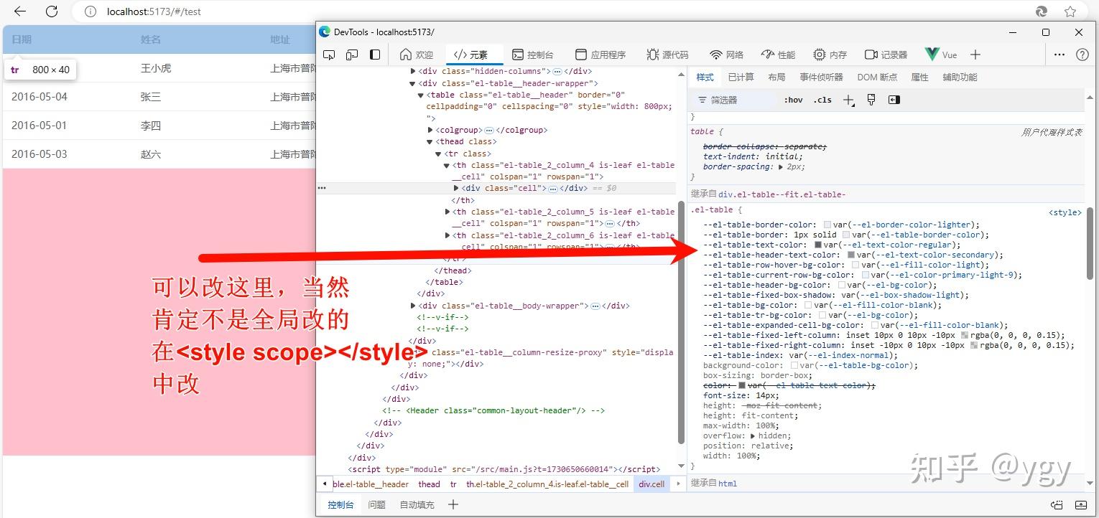
Task: Open the DevTools help question icon
Action: (x=1082, y=55)
